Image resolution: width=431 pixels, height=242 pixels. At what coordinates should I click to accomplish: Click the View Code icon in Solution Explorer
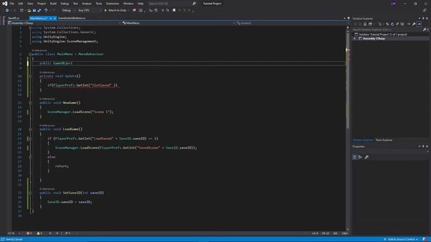(x=409, y=24)
